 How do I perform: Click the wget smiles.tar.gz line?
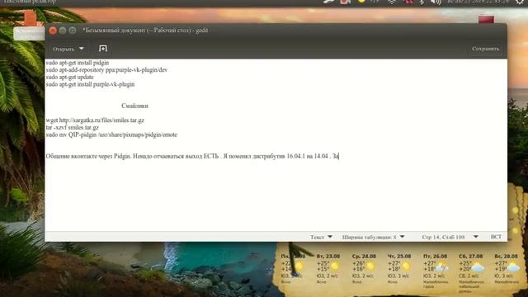click(95, 120)
